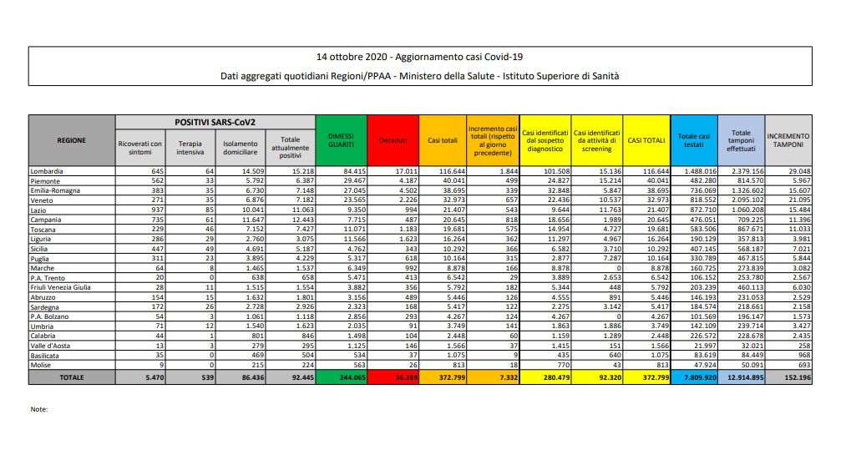Select the Abruzzo row label

click(43, 297)
